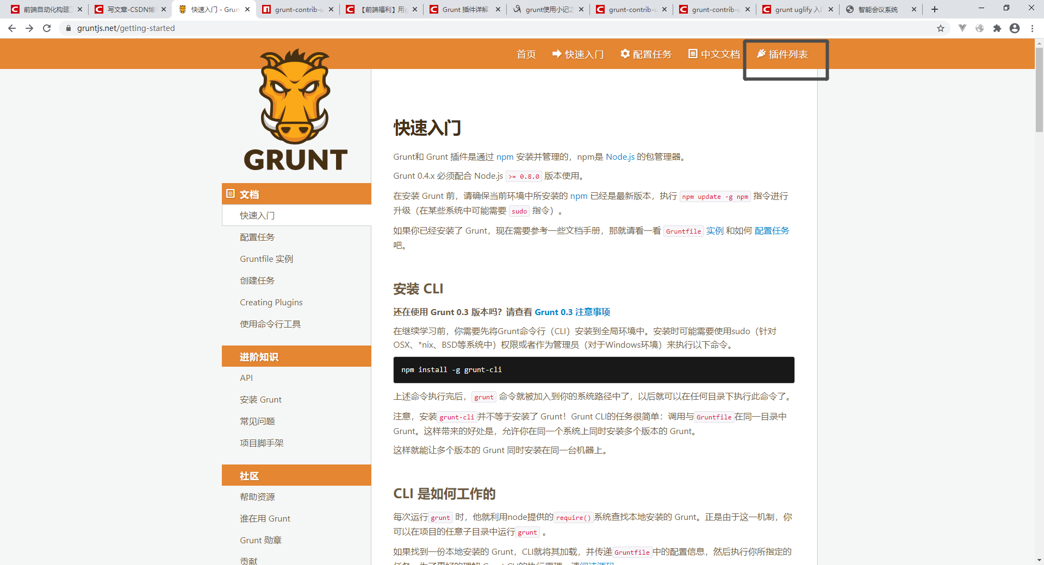
Task: Open the Chrome three-dot menu
Action: [1032, 28]
